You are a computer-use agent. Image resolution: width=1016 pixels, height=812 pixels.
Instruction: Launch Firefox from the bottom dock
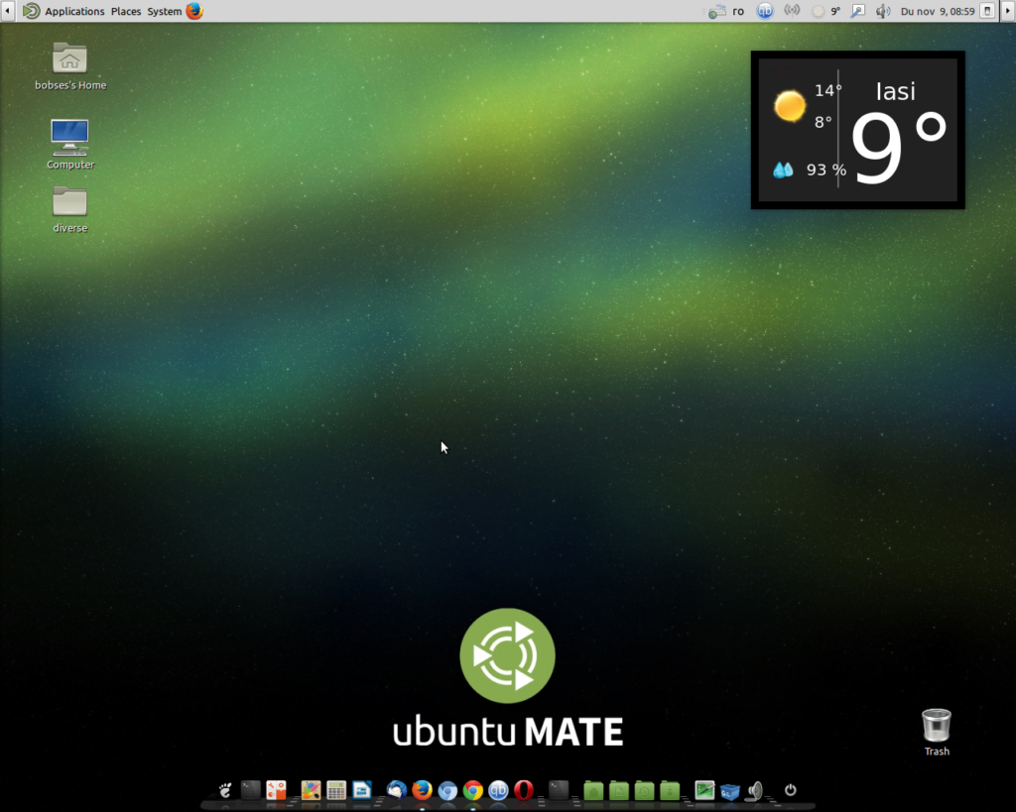(x=422, y=790)
